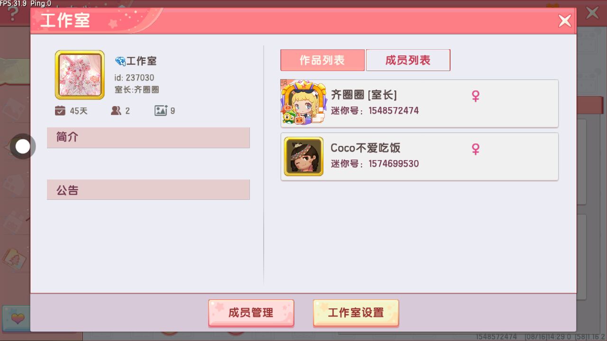Click the diamond icon beside 工作室 name
The image size is (607, 341).
pyautogui.click(x=120, y=61)
